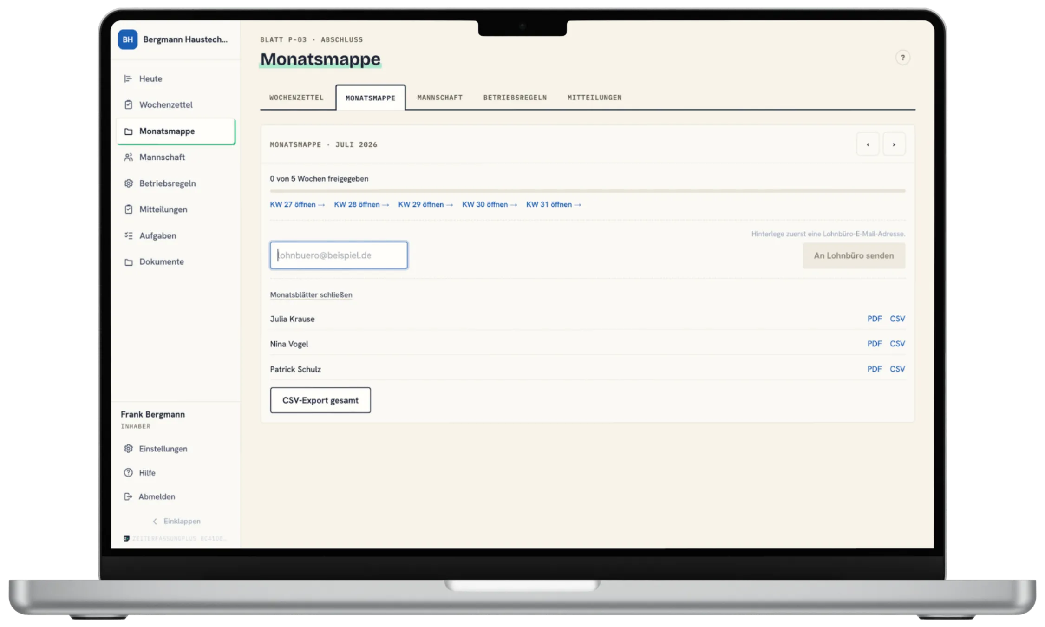The image size is (1045, 627).
Task: Click the Hilfe question mark icon in sidebar
Action: [x=128, y=472]
